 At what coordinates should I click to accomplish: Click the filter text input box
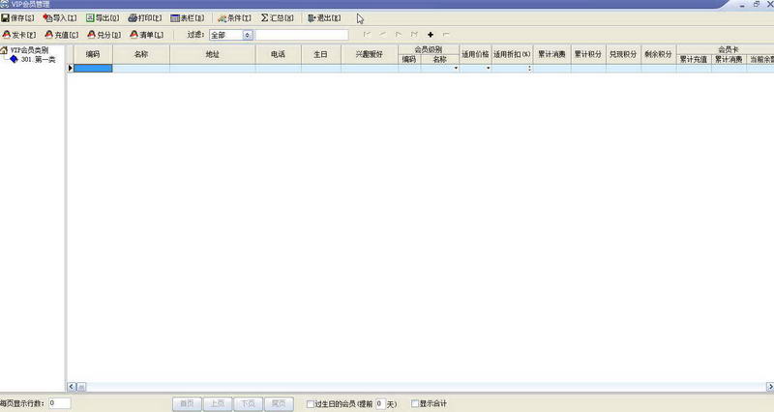click(301, 35)
